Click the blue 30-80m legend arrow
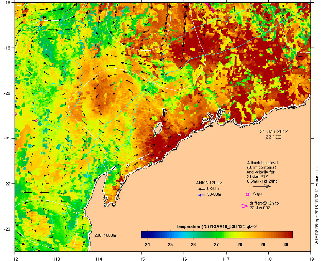Screen dimensions: 322x261 tap(202, 195)
